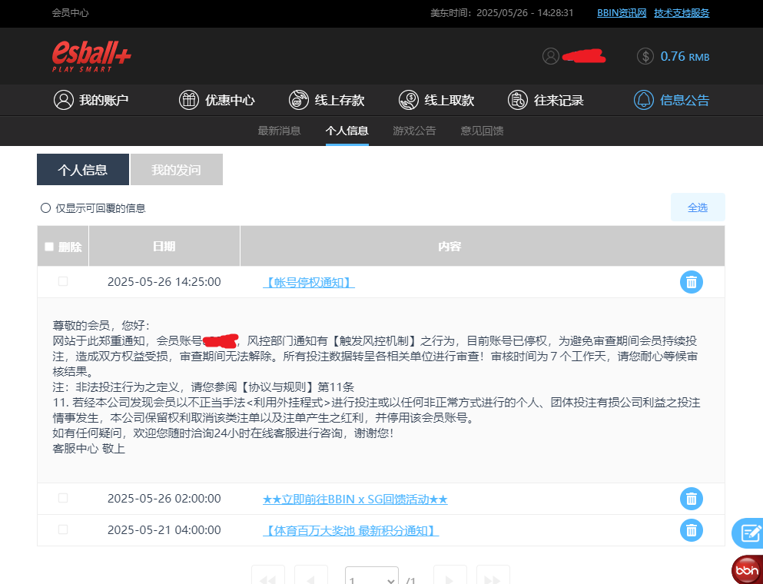
Task: Collapse the 【帐号停权通知】 message title
Action: click(x=308, y=283)
